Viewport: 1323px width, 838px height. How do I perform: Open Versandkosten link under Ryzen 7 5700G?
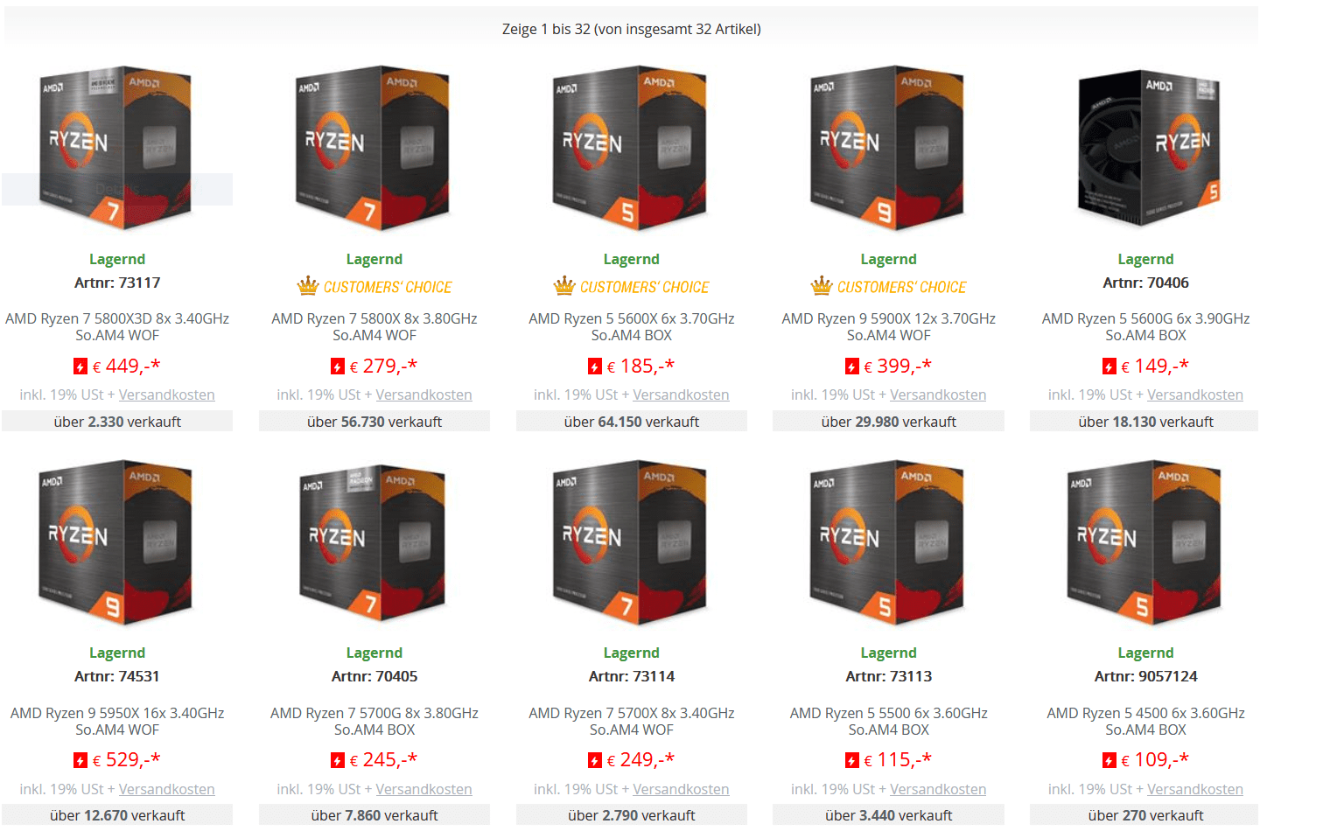423,789
